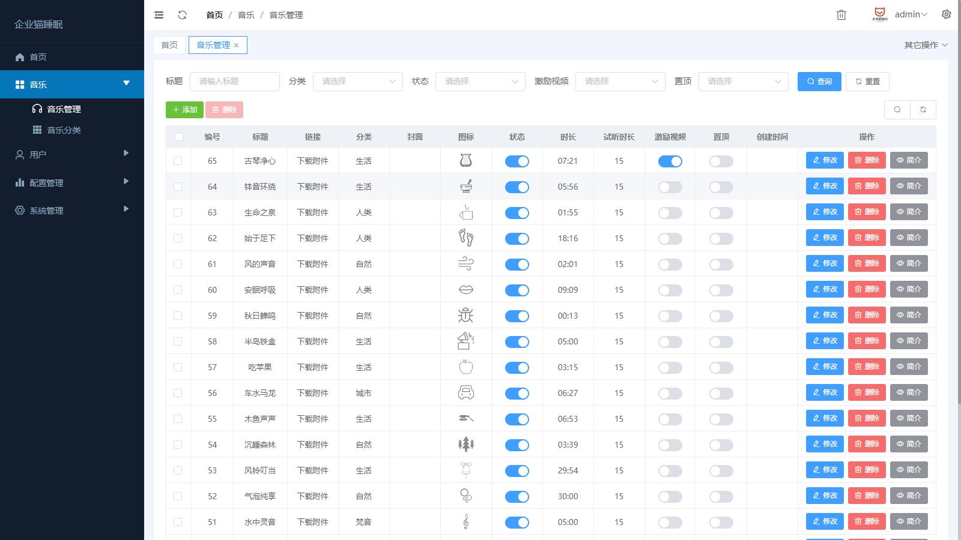
Task: Open the 分类 filter dropdown
Action: (x=357, y=82)
